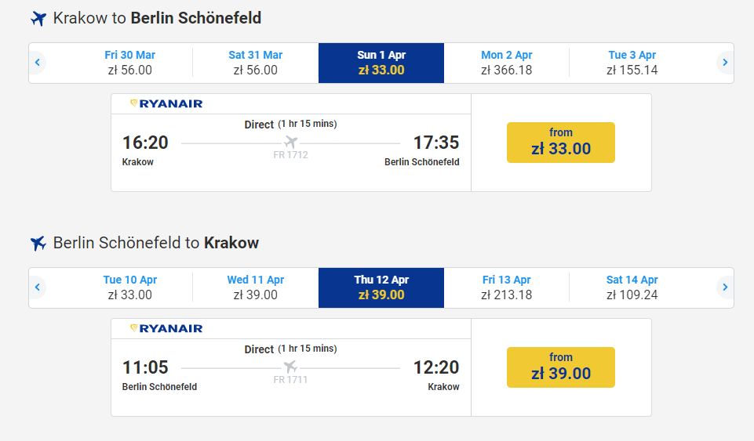Show earlier outbound dates with left arrow
Screen dimensions: 754x441
(37, 63)
